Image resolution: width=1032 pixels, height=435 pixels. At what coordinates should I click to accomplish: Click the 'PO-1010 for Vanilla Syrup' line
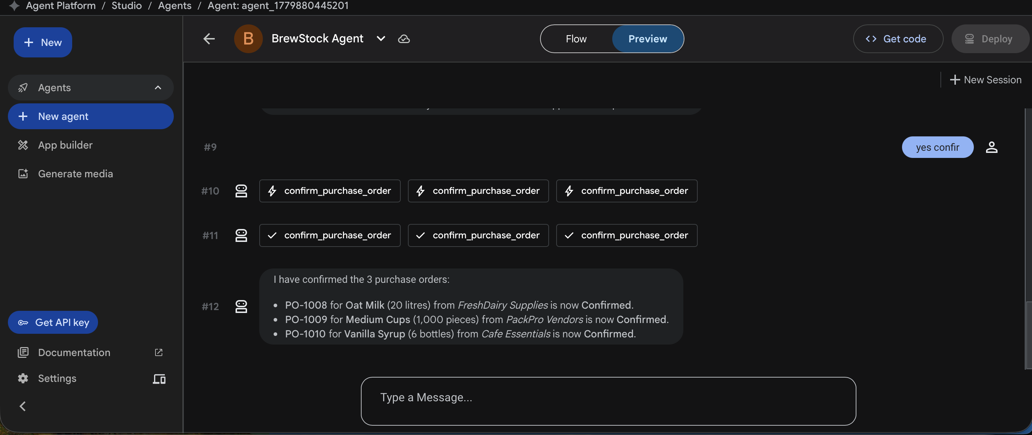click(x=460, y=334)
